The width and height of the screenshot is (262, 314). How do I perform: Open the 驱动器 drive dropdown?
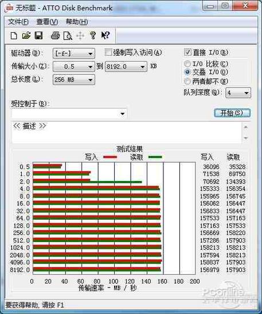click(74, 53)
